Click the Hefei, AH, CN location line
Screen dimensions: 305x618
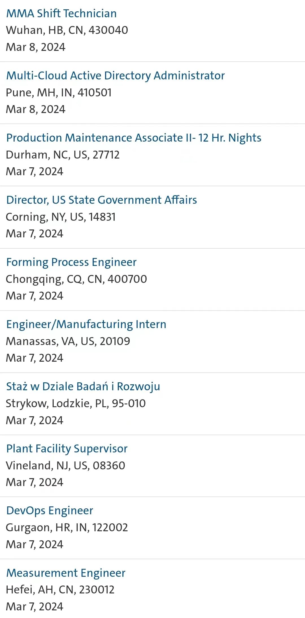(60, 589)
